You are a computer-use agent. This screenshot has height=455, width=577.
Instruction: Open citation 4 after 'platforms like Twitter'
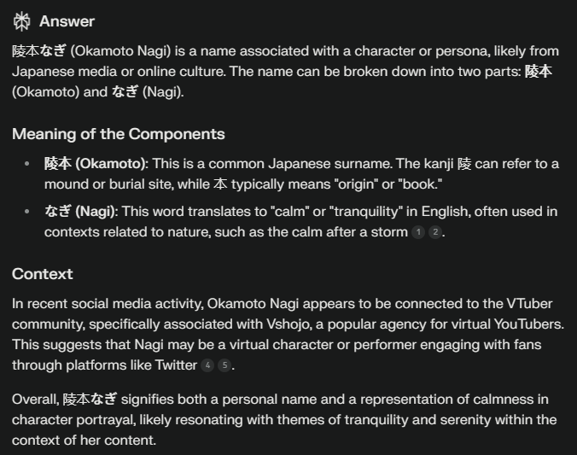(207, 365)
